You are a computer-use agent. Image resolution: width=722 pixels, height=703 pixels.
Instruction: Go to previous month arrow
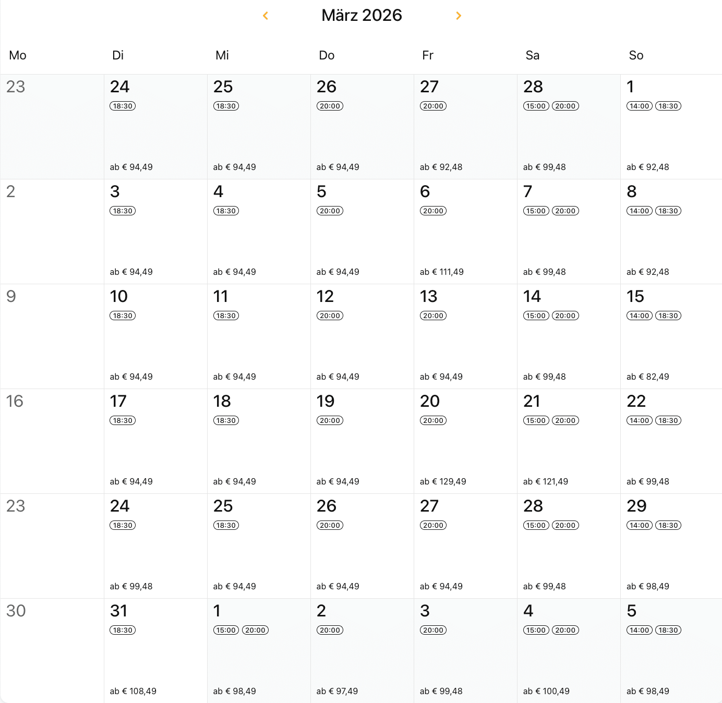click(266, 16)
